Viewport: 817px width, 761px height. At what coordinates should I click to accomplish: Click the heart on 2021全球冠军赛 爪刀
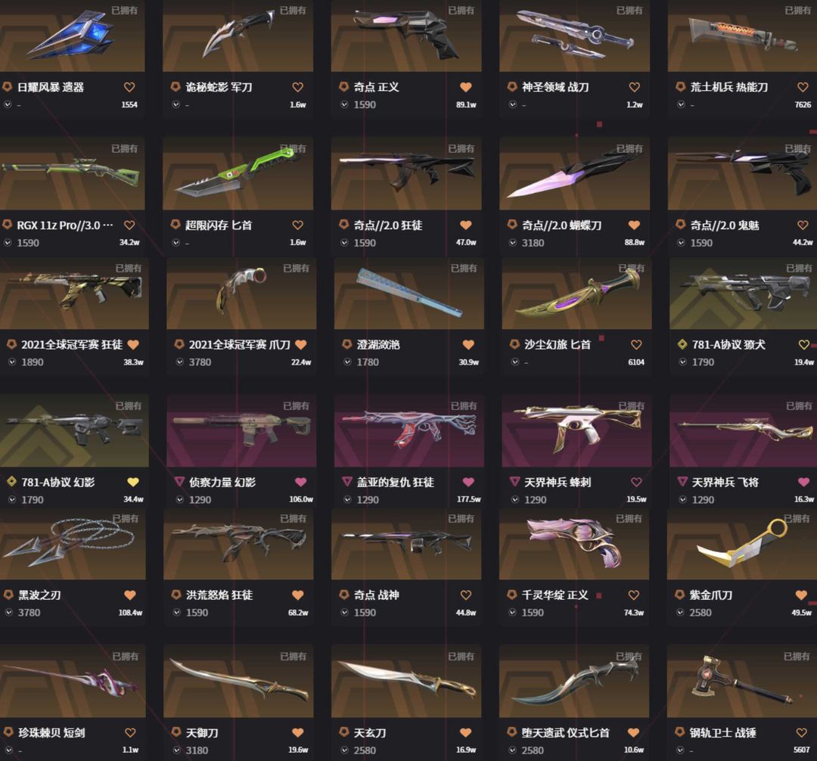pos(300,344)
